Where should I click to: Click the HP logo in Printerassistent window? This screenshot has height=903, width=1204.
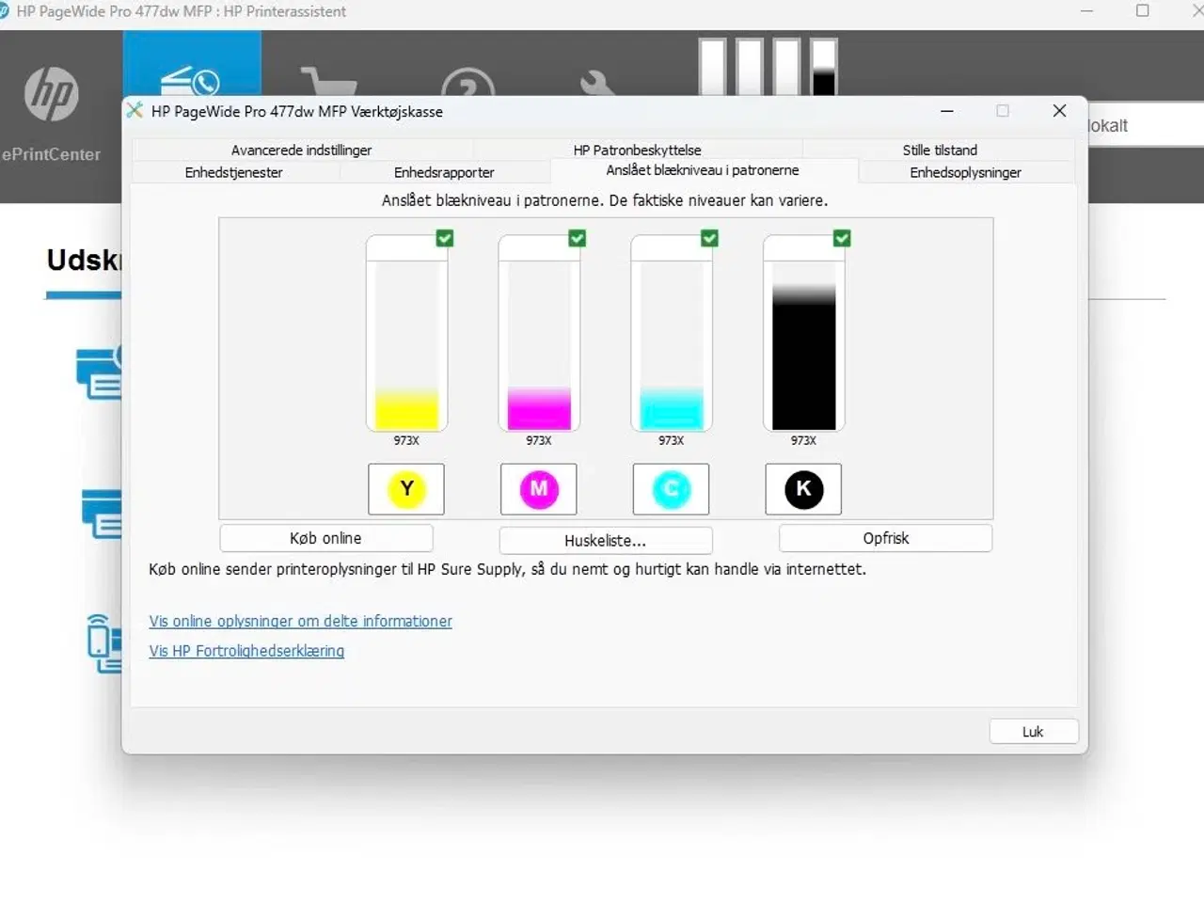(x=52, y=94)
